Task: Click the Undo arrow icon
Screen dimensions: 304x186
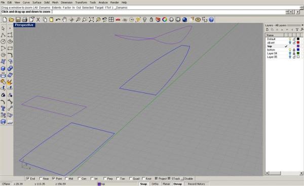Action: click(58, 20)
